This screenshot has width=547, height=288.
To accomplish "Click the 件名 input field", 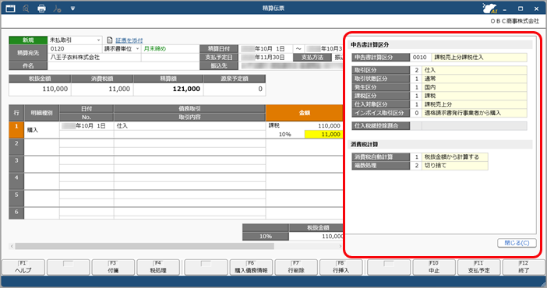I will 123,66.
